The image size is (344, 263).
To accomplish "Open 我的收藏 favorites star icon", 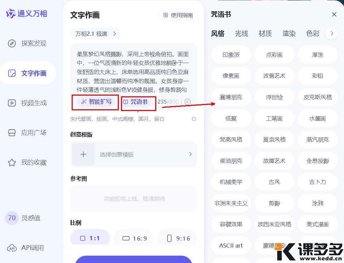I will (x=12, y=162).
